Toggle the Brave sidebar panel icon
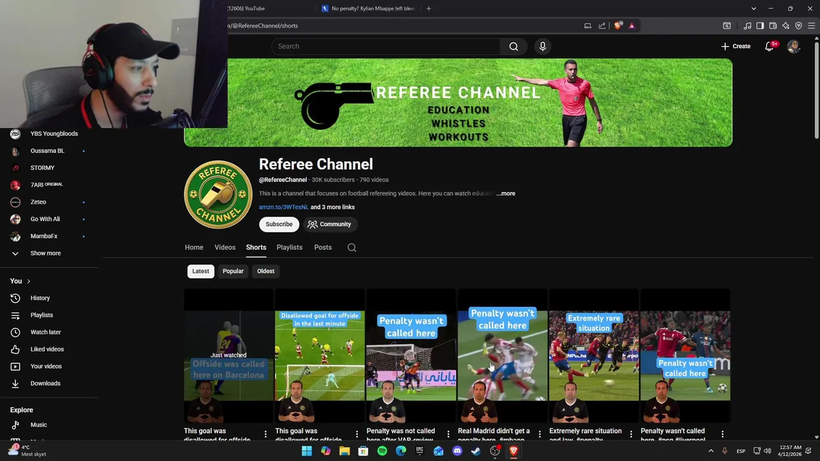Viewport: 820px width, 461px height. click(760, 26)
